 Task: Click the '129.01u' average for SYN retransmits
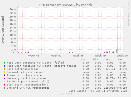coord(109,88)
